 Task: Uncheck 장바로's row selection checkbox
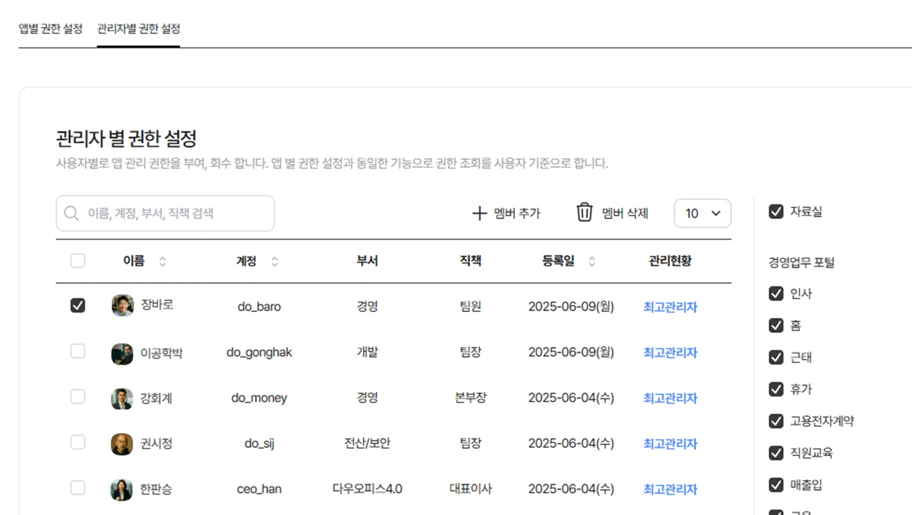point(78,304)
